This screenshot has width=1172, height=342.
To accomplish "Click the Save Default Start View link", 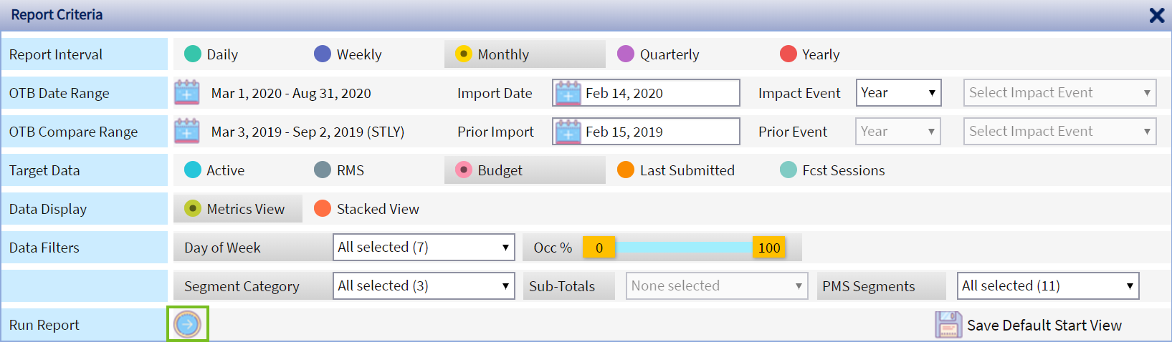I will coord(1044,326).
